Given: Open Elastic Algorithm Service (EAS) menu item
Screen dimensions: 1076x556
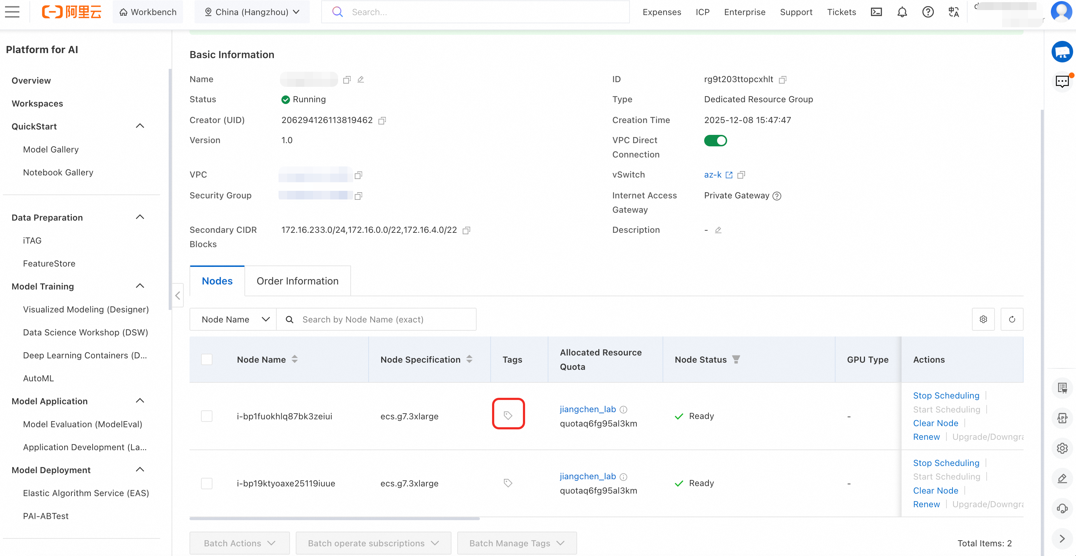Looking at the screenshot, I should pyautogui.click(x=86, y=493).
